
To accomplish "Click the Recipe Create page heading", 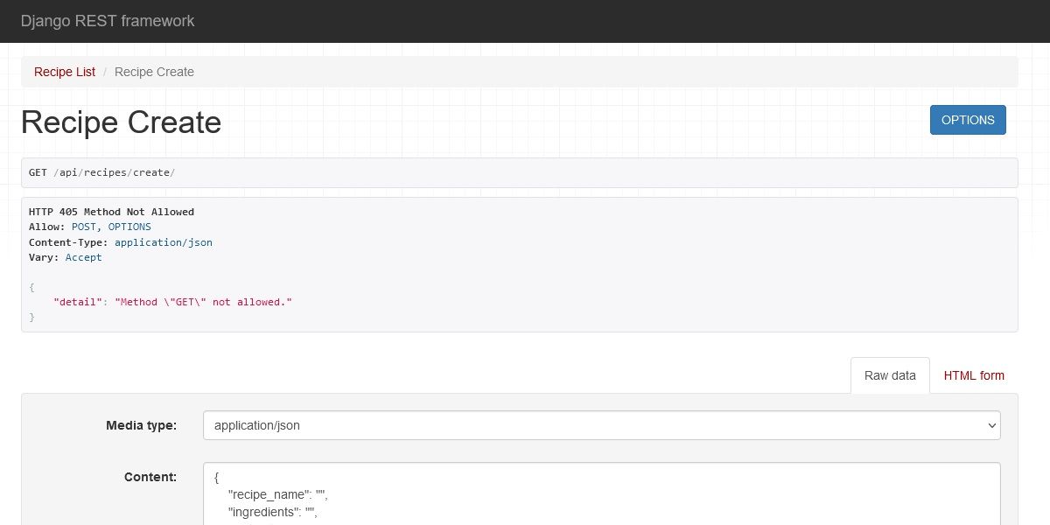I will [121, 122].
